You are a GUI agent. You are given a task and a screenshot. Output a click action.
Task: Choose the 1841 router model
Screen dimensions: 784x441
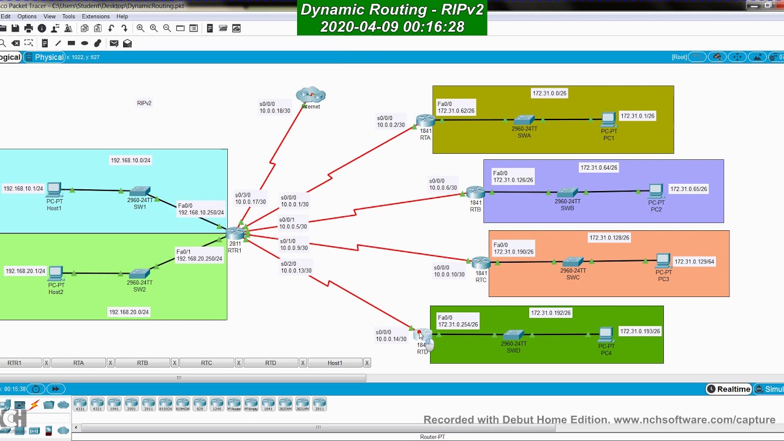268,404
